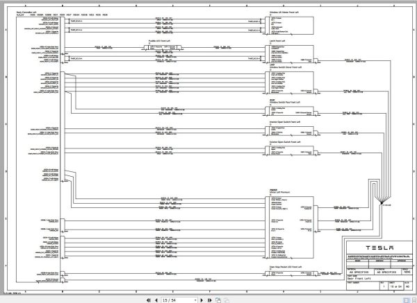Switch to single page layout view
The image size is (417, 303).
[407, 300]
